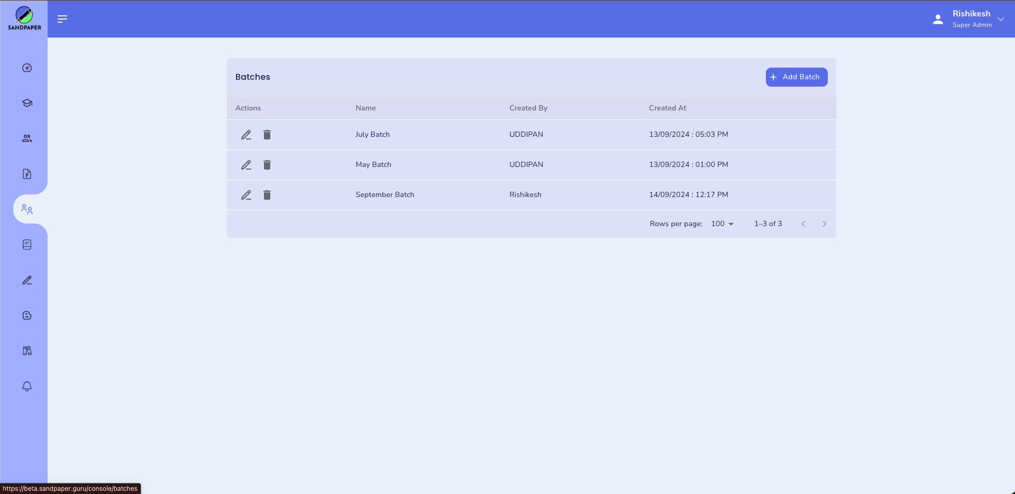Select the active batches sidebar icon
The height and width of the screenshot is (494, 1015).
pyautogui.click(x=26, y=209)
